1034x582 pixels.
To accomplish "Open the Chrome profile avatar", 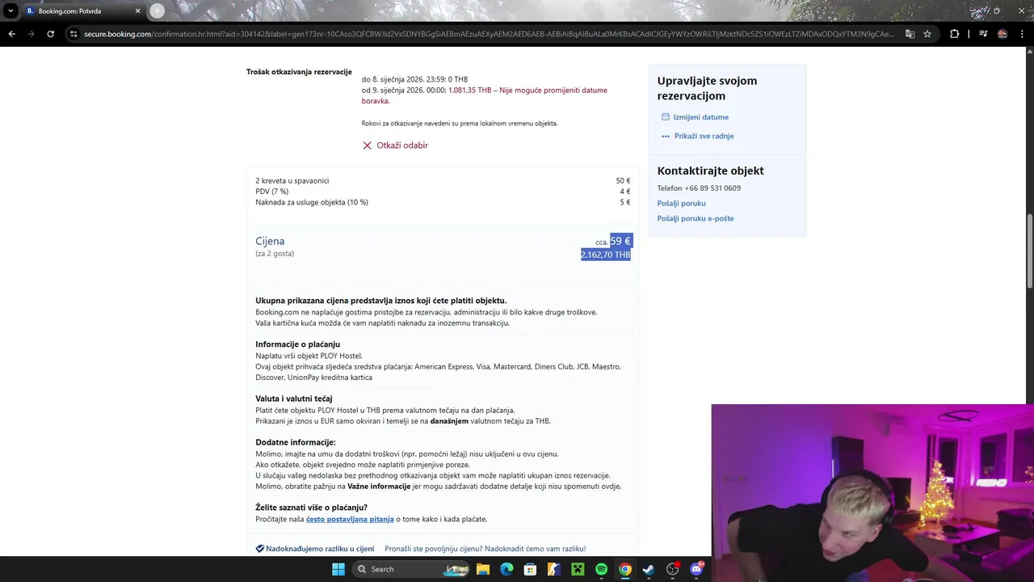I will tap(1002, 34).
